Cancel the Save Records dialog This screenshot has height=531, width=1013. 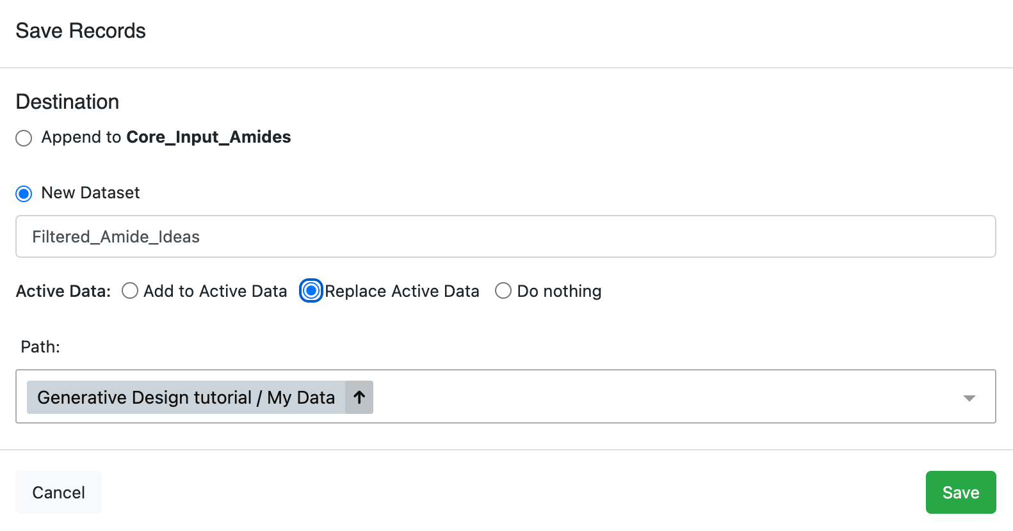pyautogui.click(x=58, y=492)
